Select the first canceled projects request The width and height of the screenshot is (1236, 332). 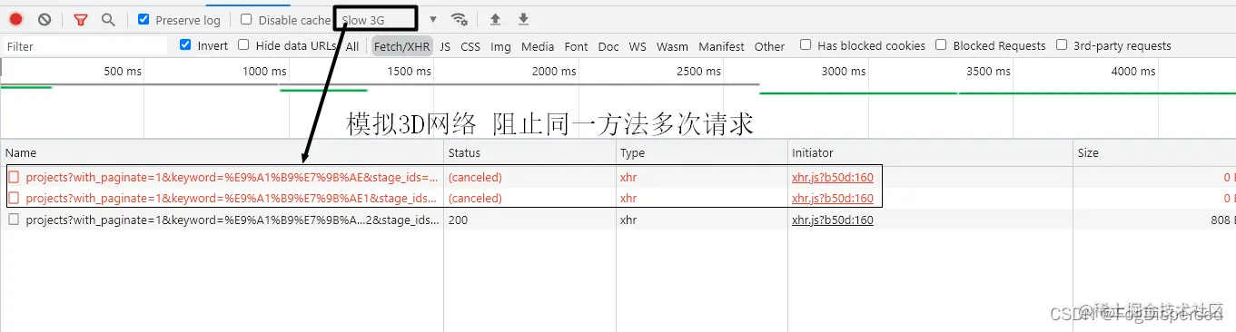pos(232,177)
